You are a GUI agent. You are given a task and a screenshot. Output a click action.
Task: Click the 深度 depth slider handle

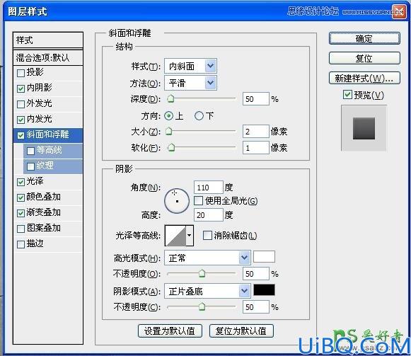170,99
